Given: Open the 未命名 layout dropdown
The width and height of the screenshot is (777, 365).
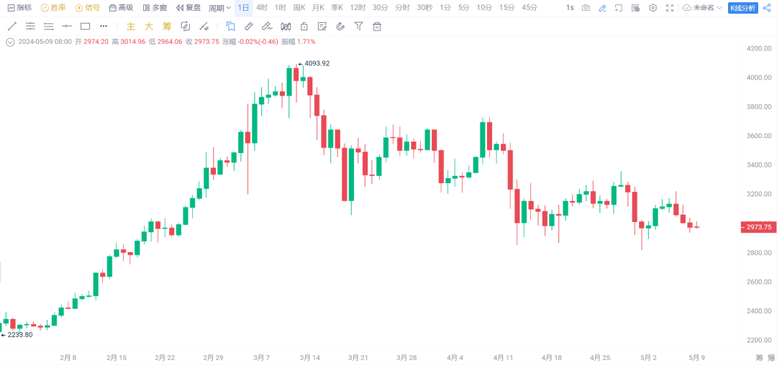Looking at the screenshot, I should 702,8.
